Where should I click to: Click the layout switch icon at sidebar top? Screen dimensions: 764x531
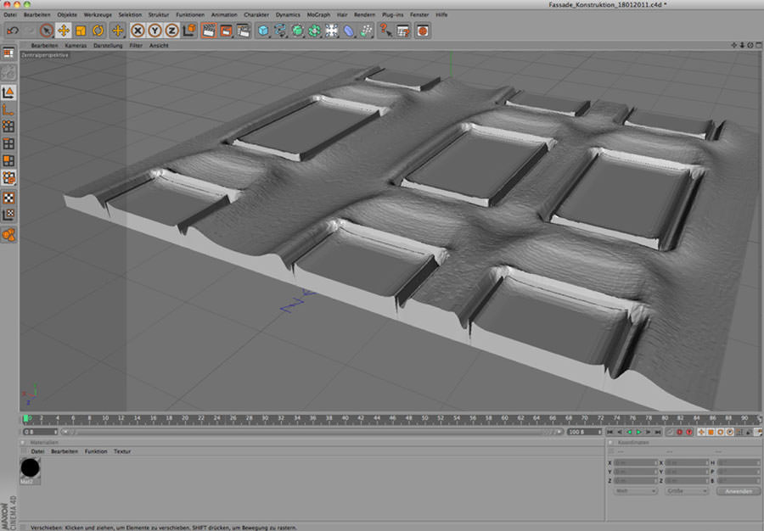click(x=8, y=53)
